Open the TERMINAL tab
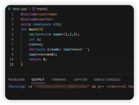This screenshot has width=139, height=105. tap(59, 80)
